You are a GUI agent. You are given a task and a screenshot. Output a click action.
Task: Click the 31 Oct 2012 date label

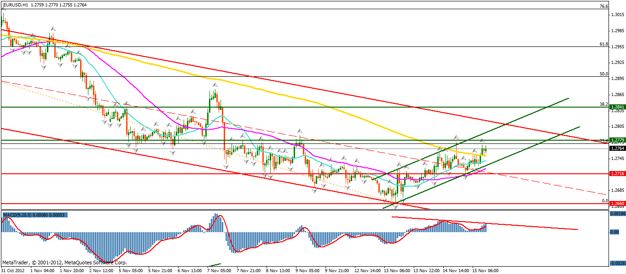13,270
